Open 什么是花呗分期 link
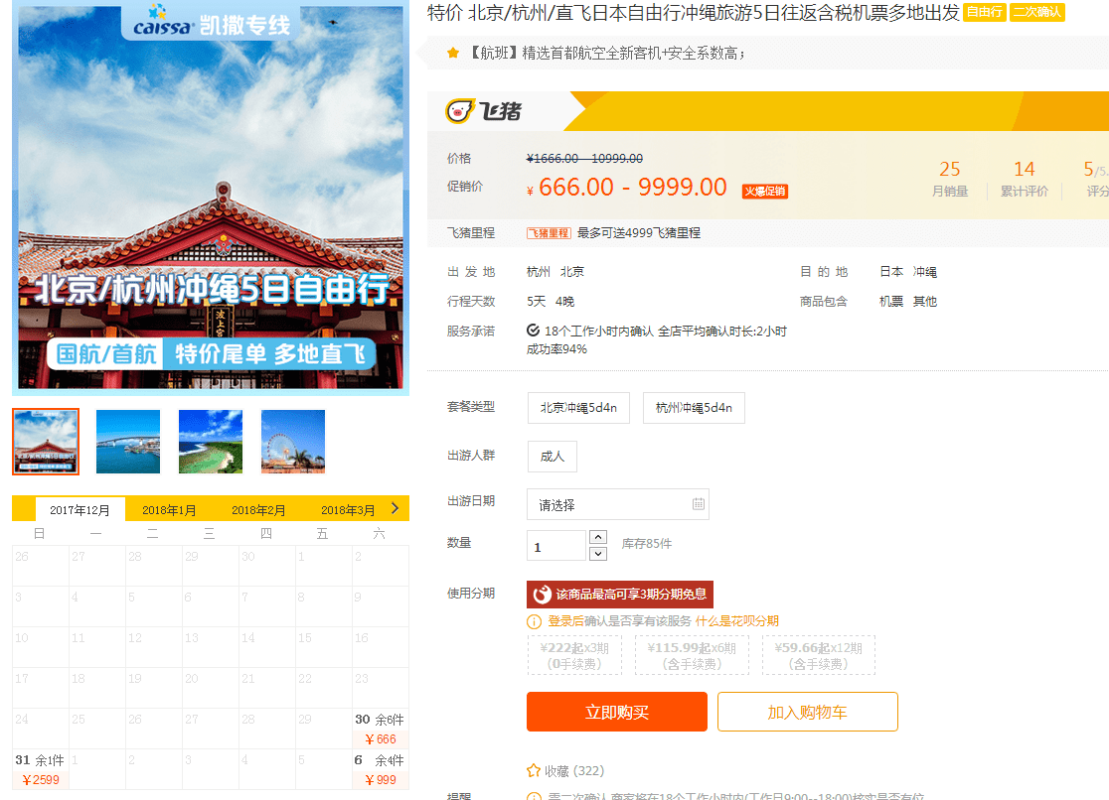 click(737, 621)
